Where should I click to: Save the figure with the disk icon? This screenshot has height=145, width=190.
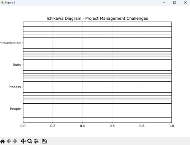[44, 141]
